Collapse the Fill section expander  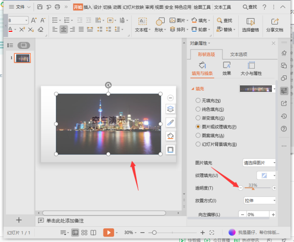coord(193,89)
